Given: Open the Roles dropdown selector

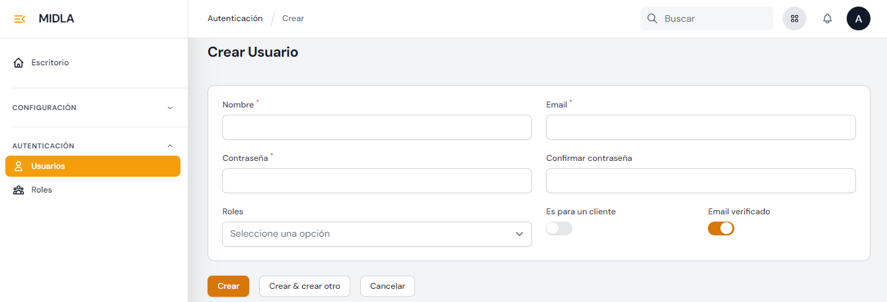Looking at the screenshot, I should pos(377,234).
